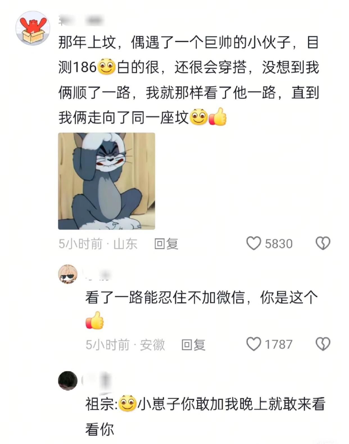349x444 pixels.
Task: Open the blurred username of top commenter
Action: tap(81, 21)
